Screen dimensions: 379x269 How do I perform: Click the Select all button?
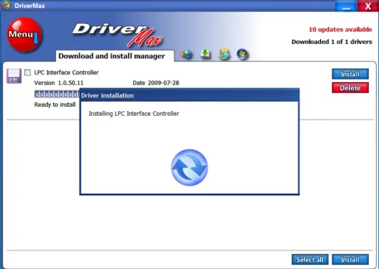pos(310,259)
